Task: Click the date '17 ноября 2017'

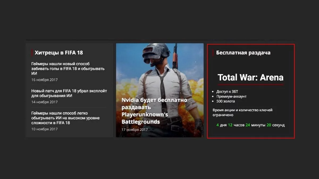Action: 135,130
